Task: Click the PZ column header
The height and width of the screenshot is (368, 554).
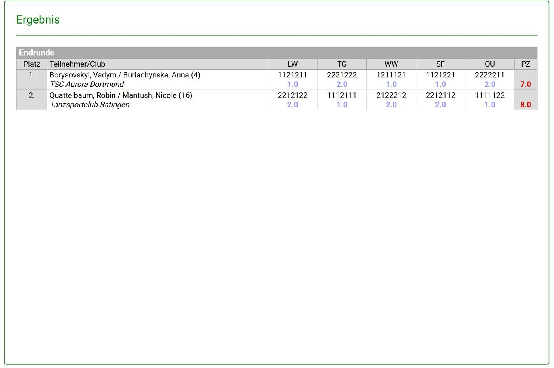Action: point(526,64)
